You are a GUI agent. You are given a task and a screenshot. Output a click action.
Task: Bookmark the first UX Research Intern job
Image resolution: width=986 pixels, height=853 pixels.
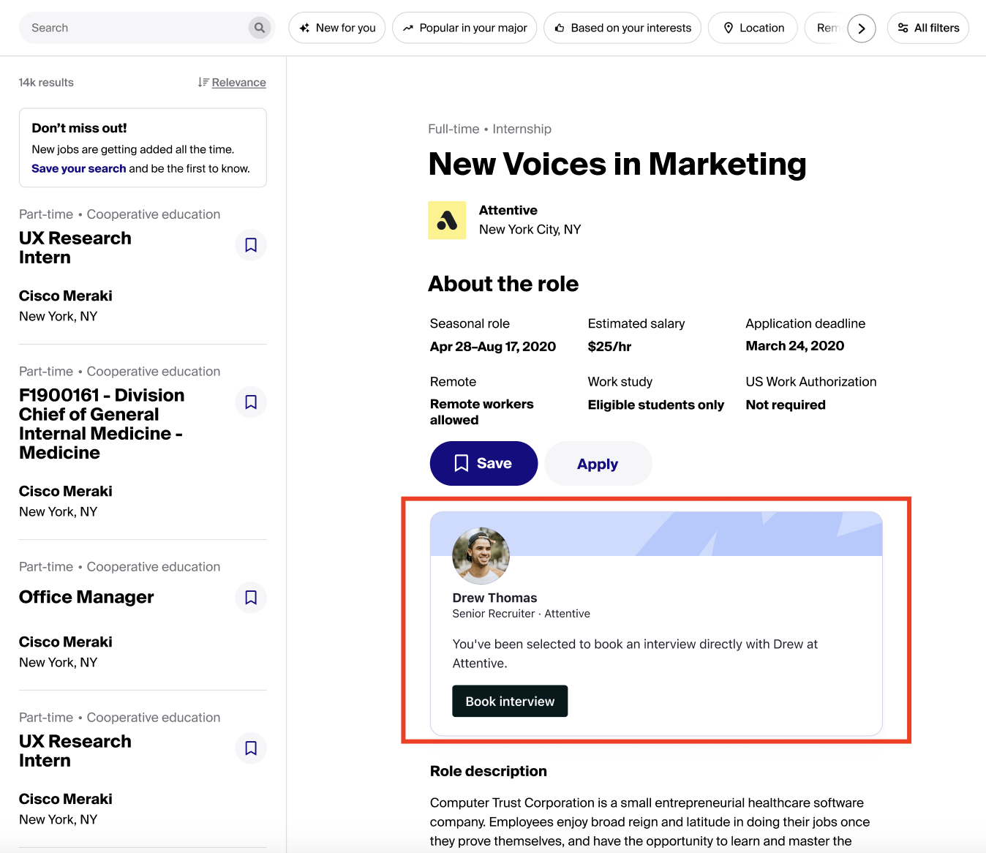[251, 245]
